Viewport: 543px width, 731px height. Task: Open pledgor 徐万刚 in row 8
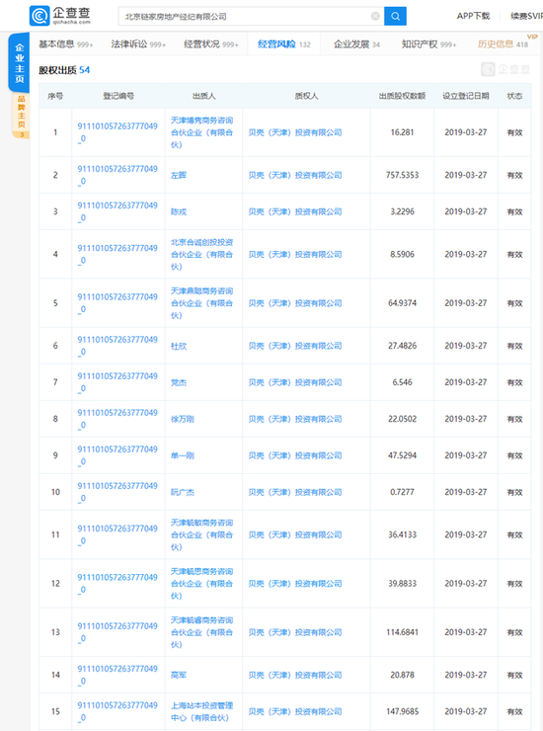183,419
